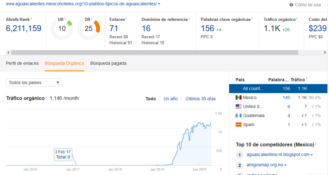Select the Un año time range

point(171,99)
